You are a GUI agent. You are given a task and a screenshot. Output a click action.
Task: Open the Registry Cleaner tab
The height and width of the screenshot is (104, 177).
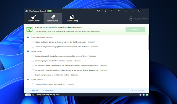coord(33,18)
